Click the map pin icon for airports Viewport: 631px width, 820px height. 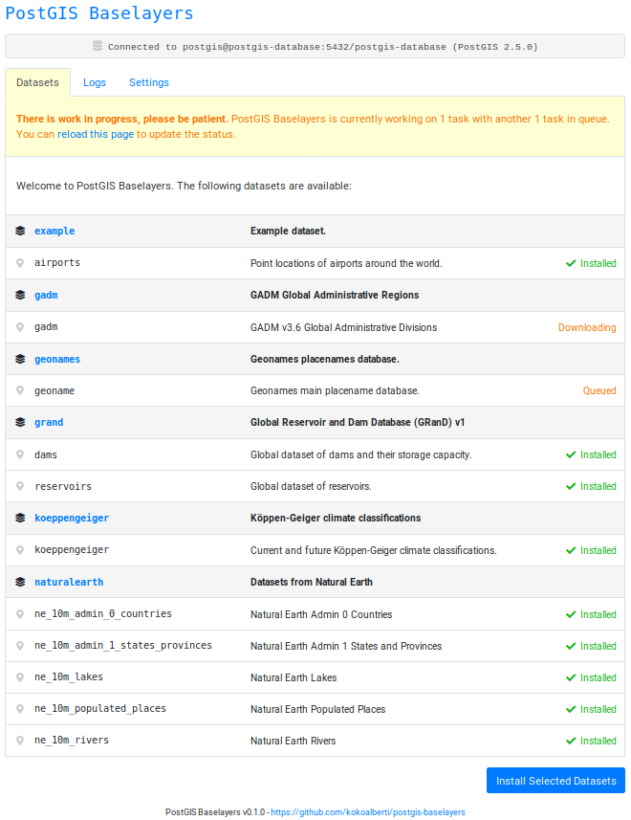pyautogui.click(x=20, y=263)
